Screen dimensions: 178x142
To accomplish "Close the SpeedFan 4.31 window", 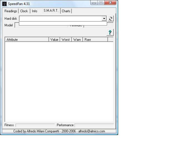I will pyautogui.click(x=110, y=3).
